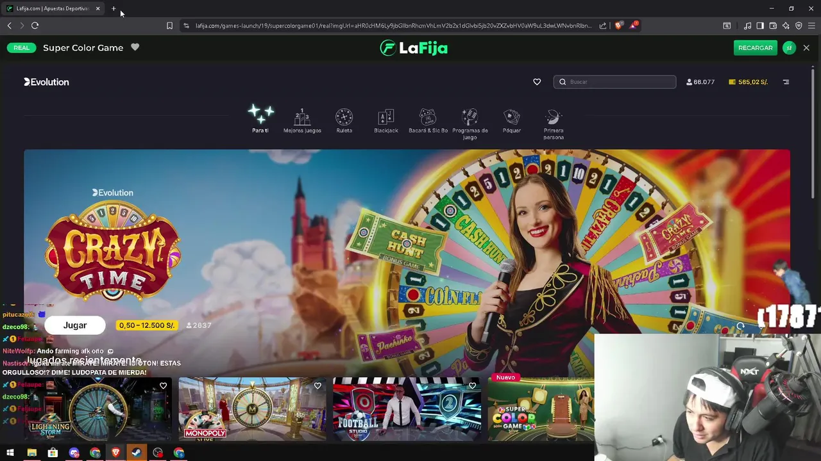Click the 66.077 players count

pyautogui.click(x=700, y=82)
